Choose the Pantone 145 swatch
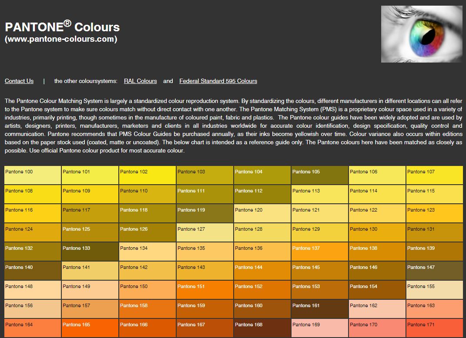Screen dimensions: 466x338 click(320, 271)
